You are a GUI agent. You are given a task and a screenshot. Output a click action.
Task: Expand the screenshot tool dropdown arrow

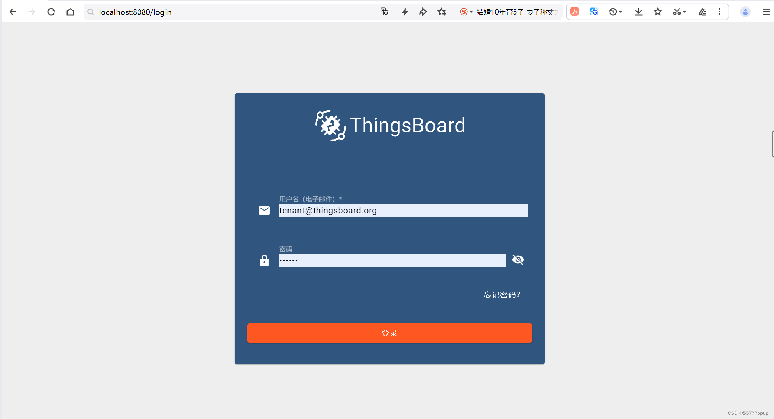point(684,12)
